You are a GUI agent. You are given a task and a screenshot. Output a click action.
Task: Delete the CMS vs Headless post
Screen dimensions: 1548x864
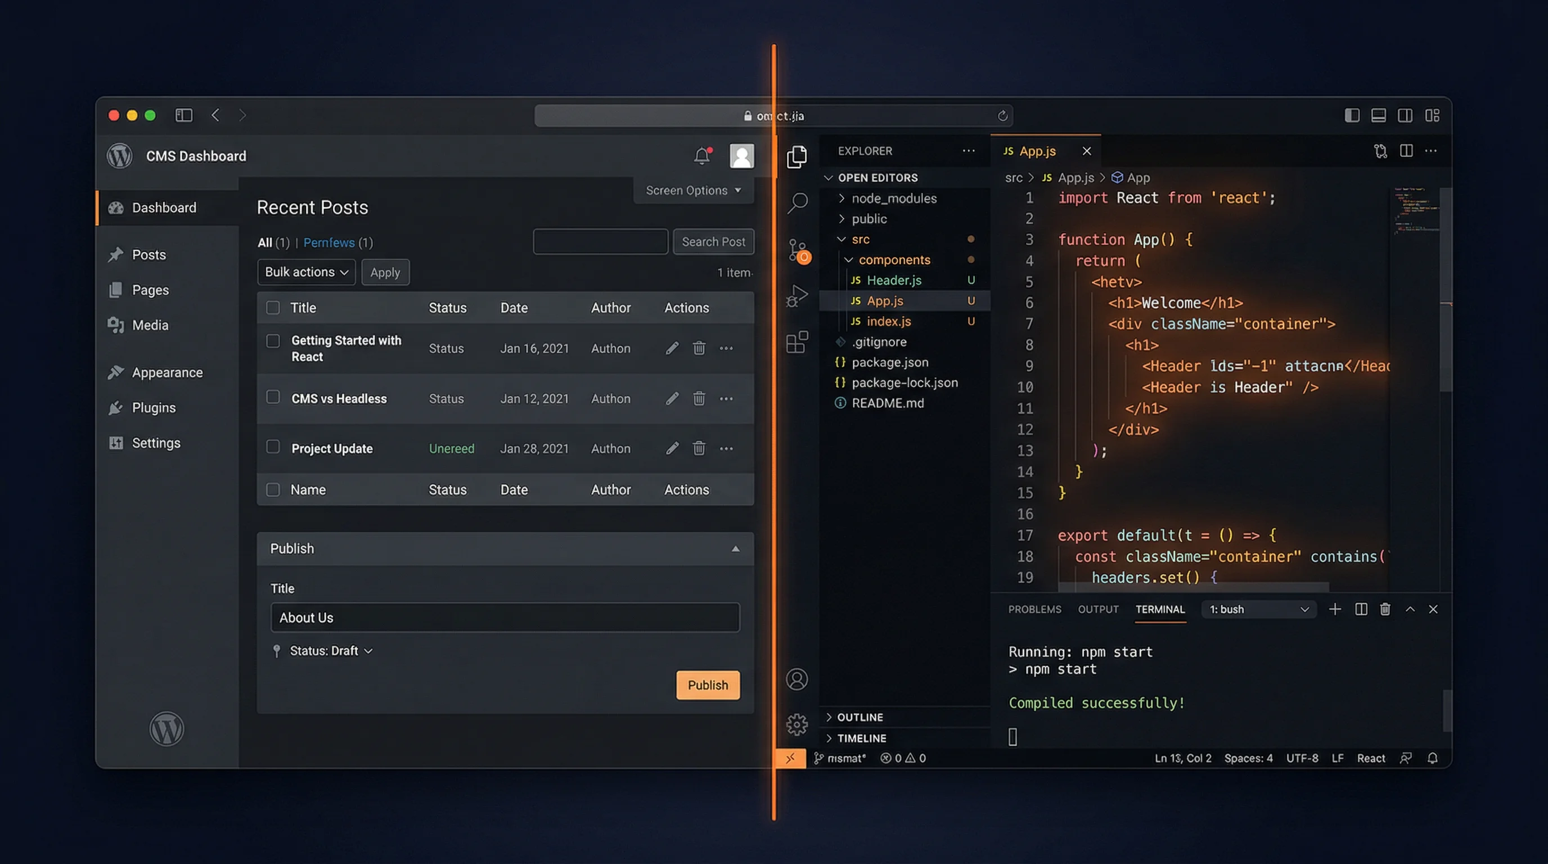699,398
